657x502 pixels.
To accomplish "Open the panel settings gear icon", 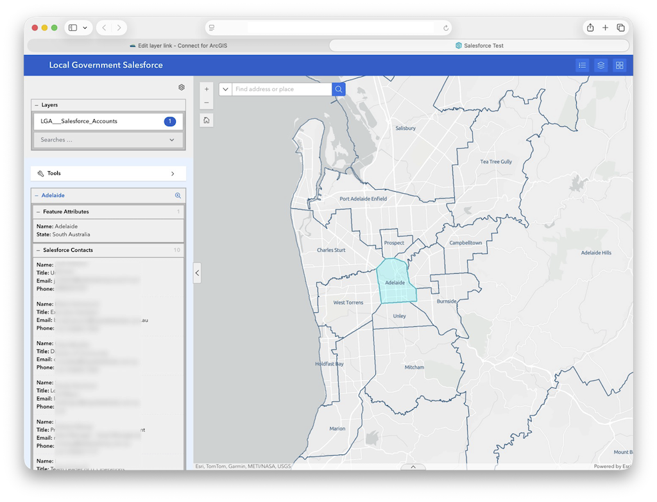I will pos(182,87).
